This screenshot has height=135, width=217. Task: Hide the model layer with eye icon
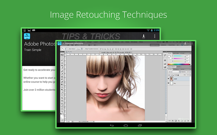pyautogui.click(x=168, y=79)
